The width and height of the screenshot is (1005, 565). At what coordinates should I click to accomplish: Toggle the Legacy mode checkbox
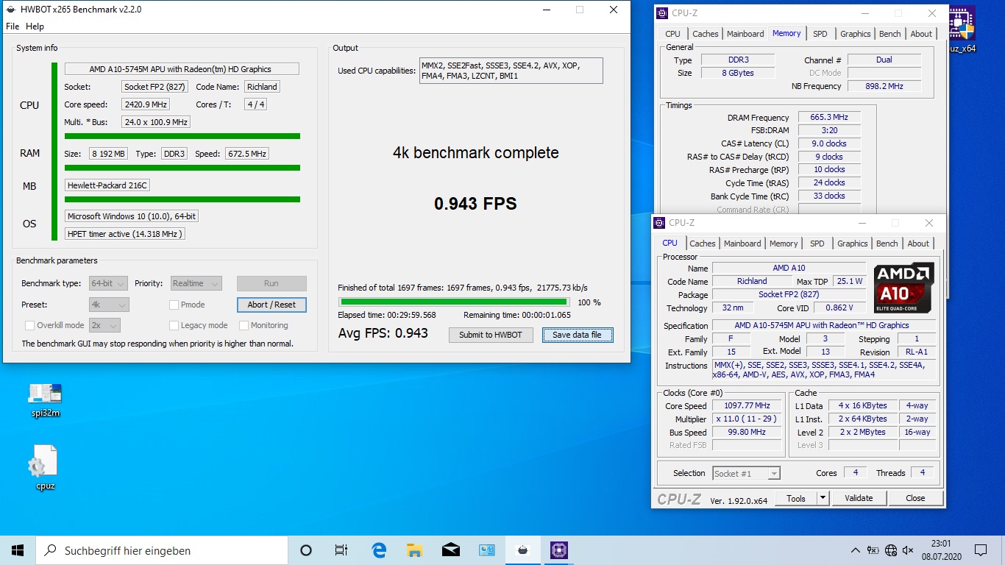[x=174, y=325]
